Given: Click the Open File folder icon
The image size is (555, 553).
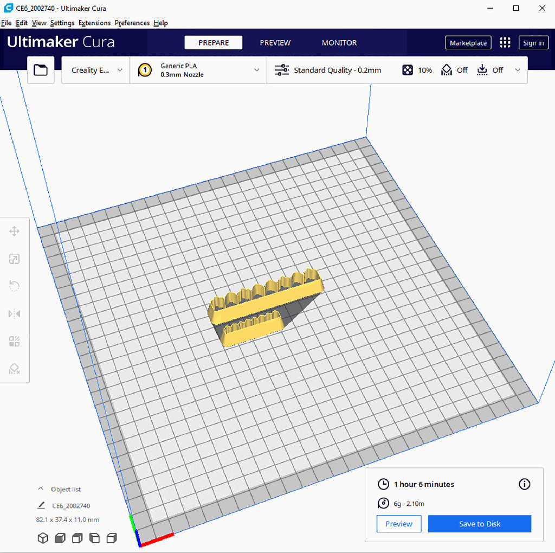Looking at the screenshot, I should pyautogui.click(x=41, y=70).
